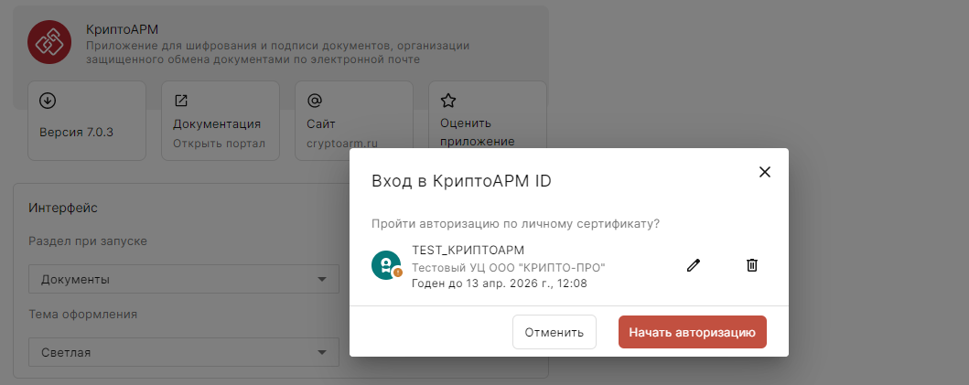969x385 pixels.
Task: Open the Светлая theme dropdown
Action: coord(184,352)
